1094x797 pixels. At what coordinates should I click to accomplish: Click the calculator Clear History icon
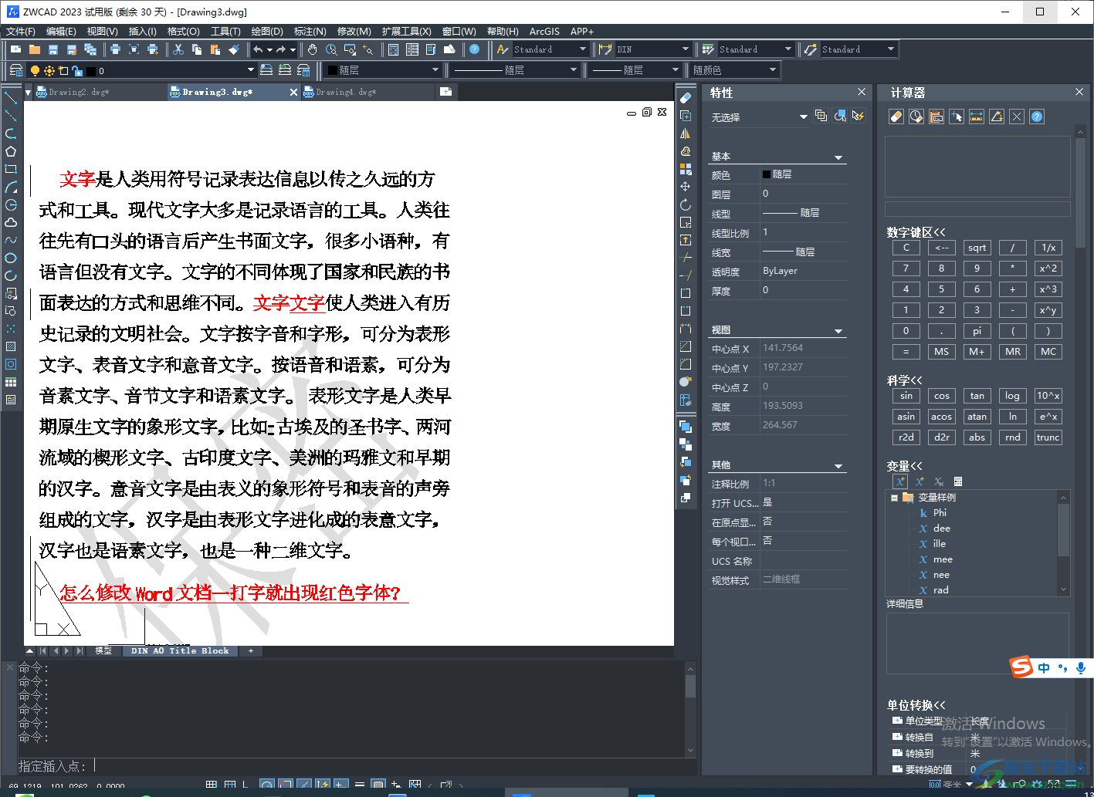click(916, 117)
